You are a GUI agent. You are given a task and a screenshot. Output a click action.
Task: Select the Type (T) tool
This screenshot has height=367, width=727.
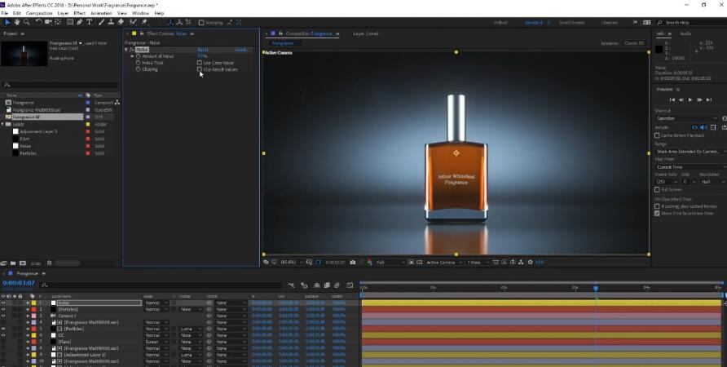coord(89,22)
